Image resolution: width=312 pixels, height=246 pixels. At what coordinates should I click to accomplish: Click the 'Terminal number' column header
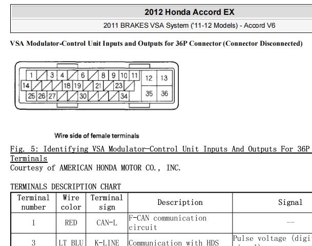tap(33, 202)
